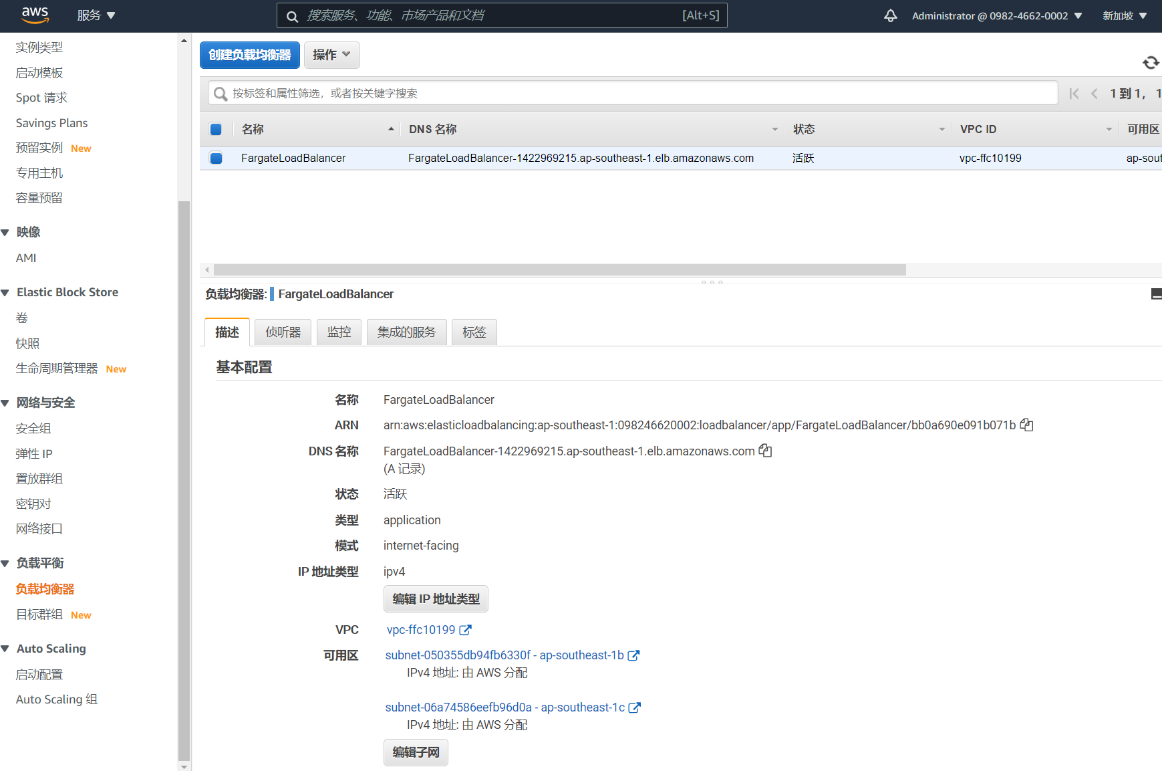Open 预留实例 in the sidebar
This screenshot has height=771, width=1162.
coord(39,148)
